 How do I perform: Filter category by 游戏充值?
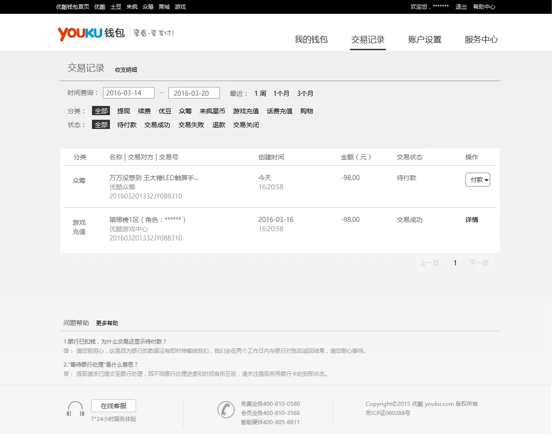246,111
